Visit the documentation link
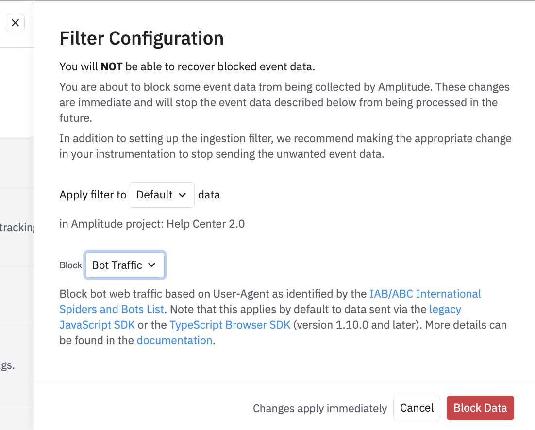This screenshot has width=535, height=430. 174,341
